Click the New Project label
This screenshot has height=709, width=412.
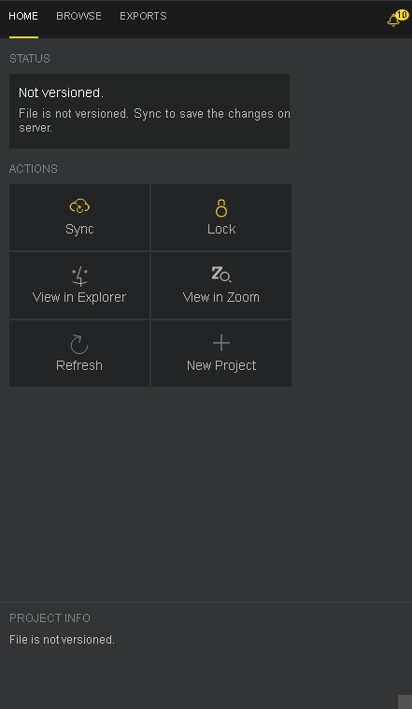coord(221,365)
